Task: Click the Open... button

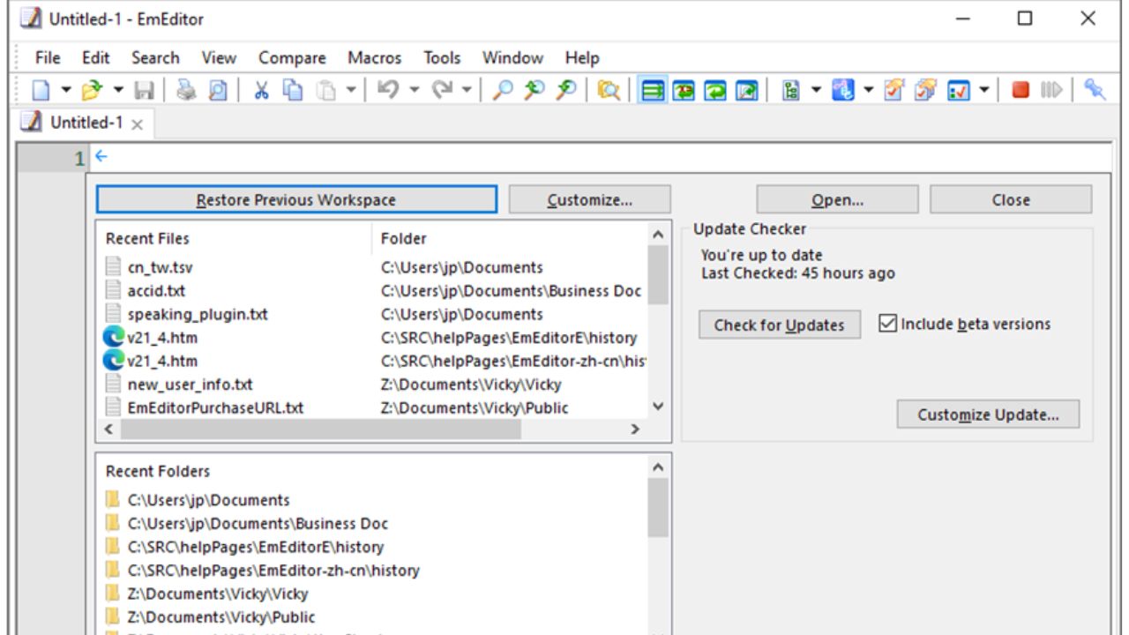Action: coord(837,199)
